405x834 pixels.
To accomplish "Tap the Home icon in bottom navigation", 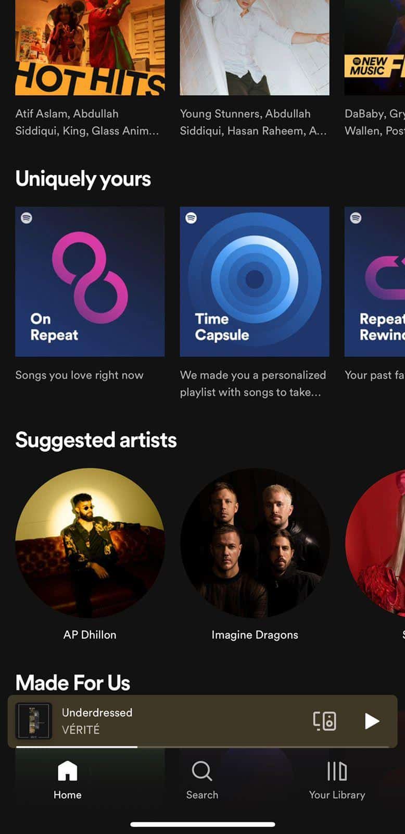I will (x=68, y=771).
